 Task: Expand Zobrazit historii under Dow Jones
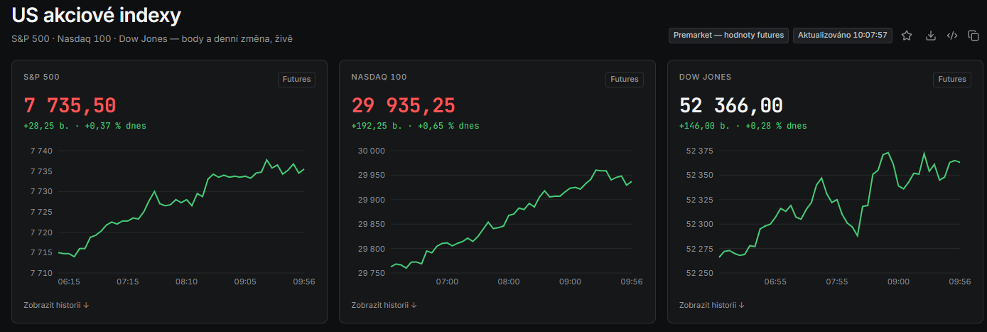[712, 305]
